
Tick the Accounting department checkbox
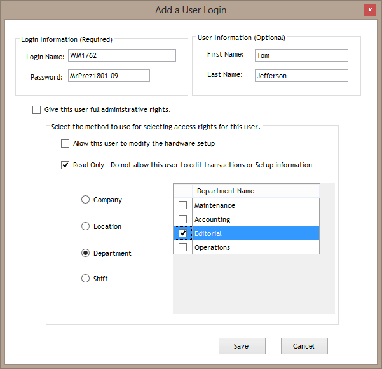coord(183,219)
